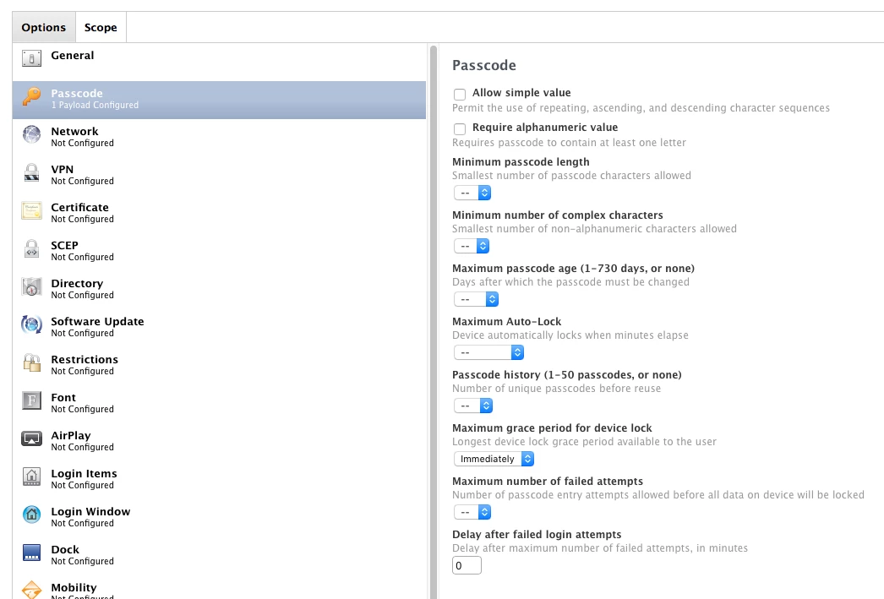Select the Network payload label
Screen dimensions: 884x599
(x=74, y=131)
